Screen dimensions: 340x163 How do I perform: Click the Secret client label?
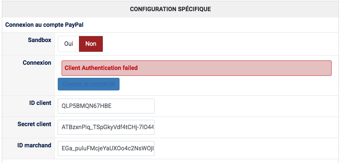(x=34, y=124)
